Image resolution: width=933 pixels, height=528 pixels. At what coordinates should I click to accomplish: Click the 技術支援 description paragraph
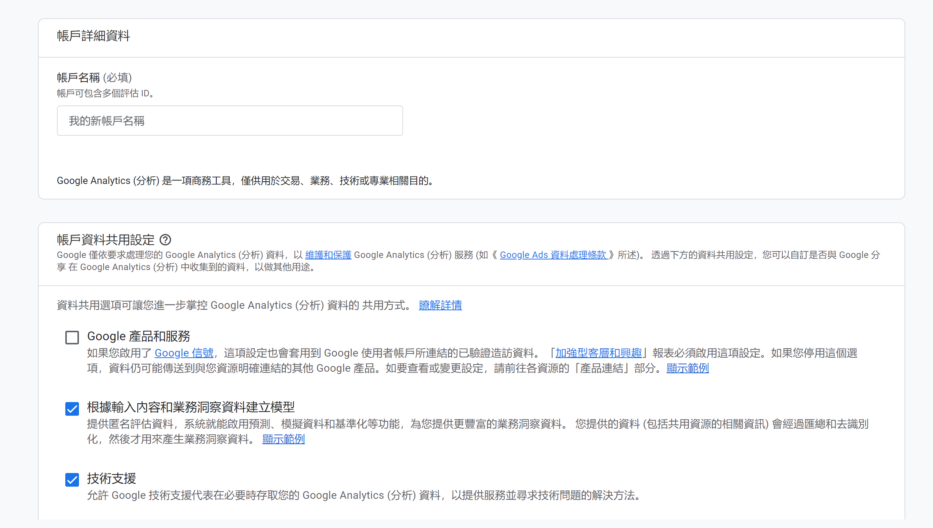364,495
